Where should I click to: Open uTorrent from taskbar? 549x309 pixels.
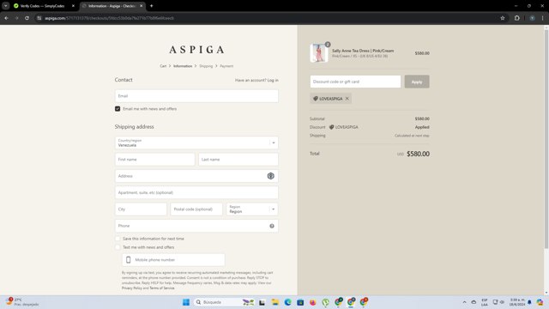point(326,302)
